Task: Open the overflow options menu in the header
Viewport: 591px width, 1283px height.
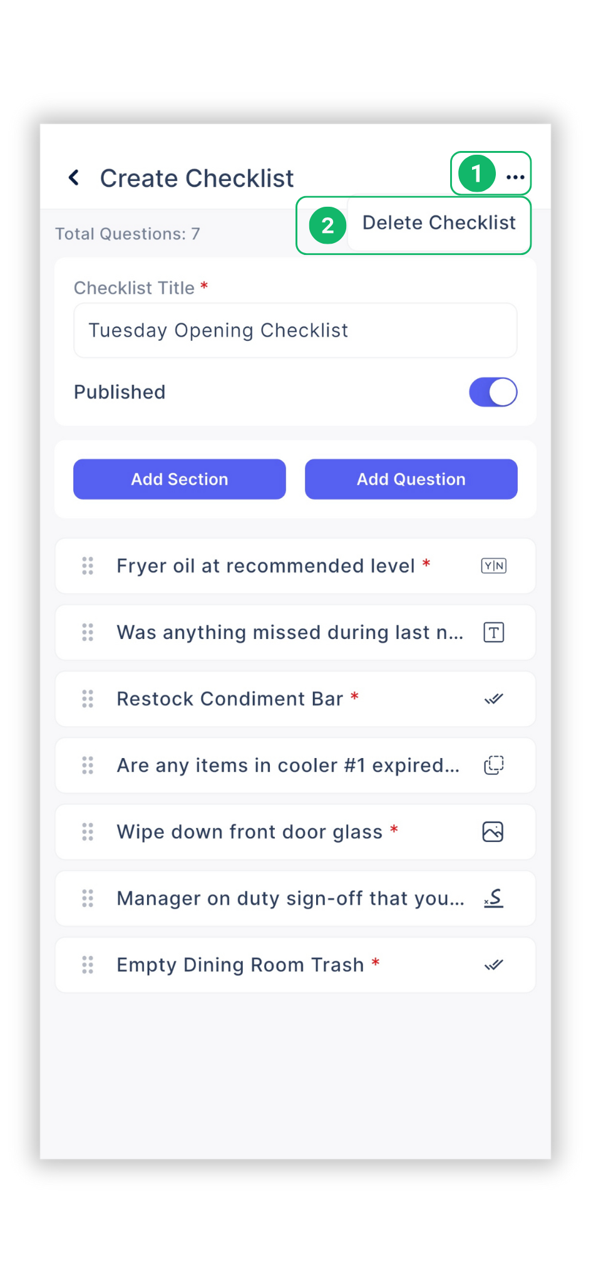Action: click(x=515, y=176)
